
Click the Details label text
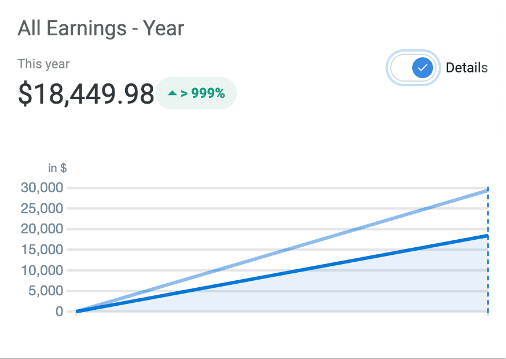tap(466, 68)
